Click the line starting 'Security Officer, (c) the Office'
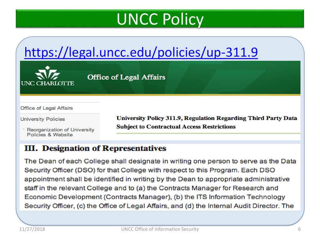The height and width of the screenshot is (240, 320). 159,206
